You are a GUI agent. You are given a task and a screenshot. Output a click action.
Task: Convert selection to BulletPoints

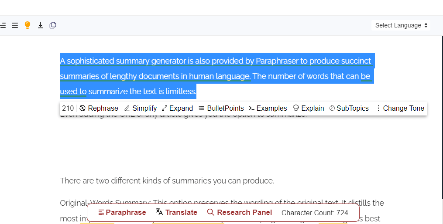[221, 109]
